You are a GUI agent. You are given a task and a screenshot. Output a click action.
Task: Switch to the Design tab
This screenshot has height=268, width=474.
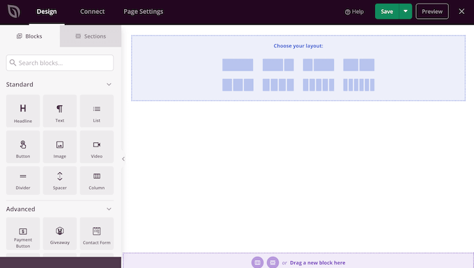47,11
